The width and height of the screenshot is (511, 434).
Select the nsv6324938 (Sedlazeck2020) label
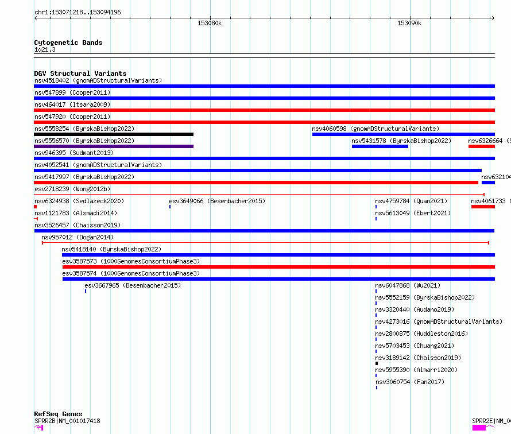[x=79, y=201]
